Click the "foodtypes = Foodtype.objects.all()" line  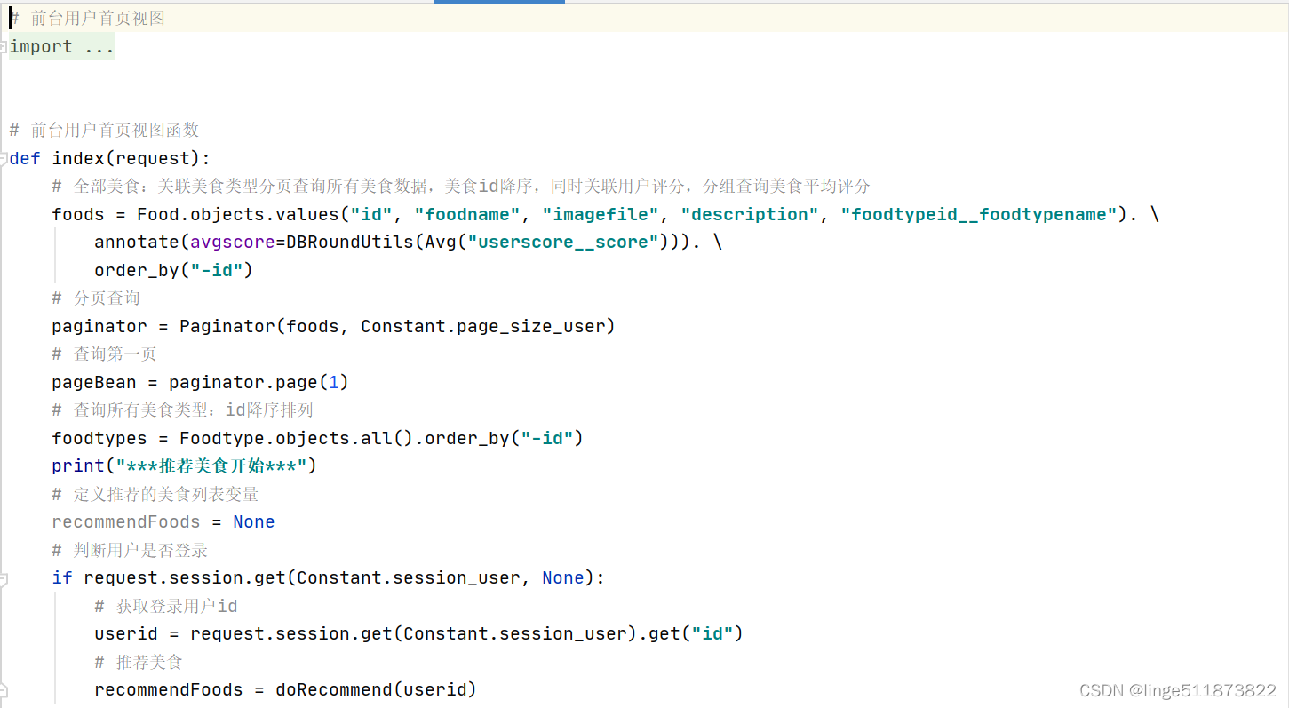(317, 438)
